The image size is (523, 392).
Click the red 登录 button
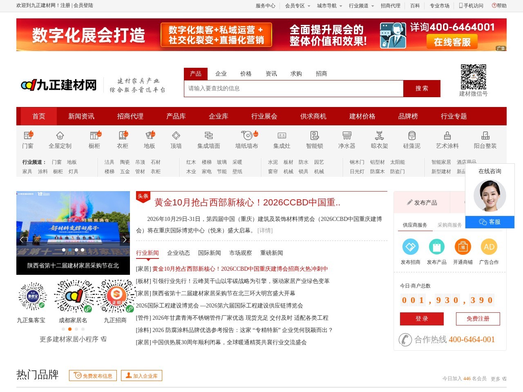pyautogui.click(x=422, y=319)
